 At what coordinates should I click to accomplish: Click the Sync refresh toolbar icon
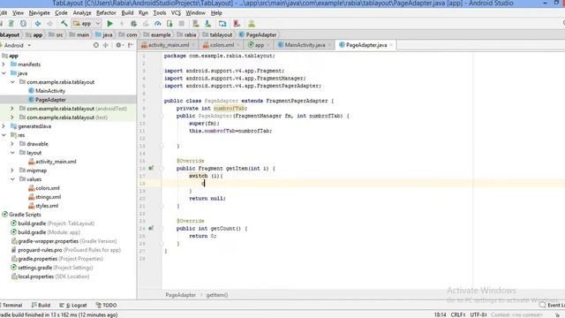pyautogui.click(x=23, y=24)
